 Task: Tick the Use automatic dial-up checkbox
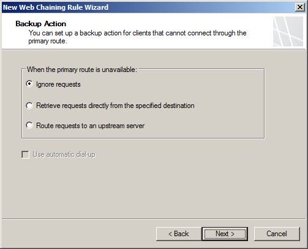click(25, 154)
